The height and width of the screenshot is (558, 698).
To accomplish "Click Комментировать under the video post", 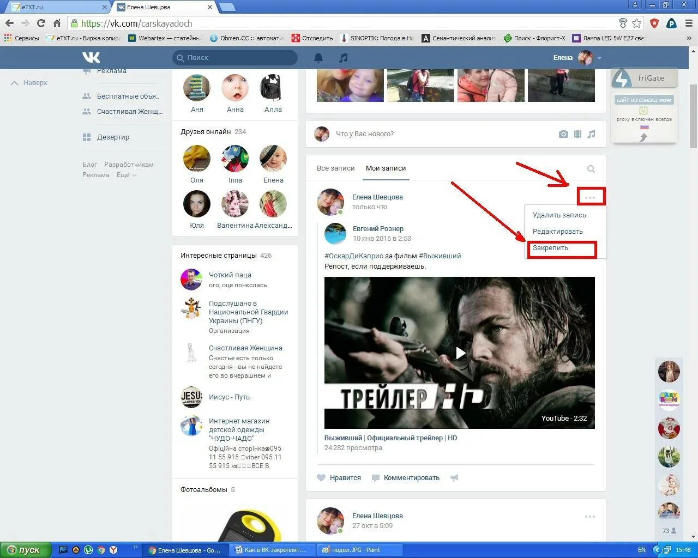I will [x=411, y=477].
